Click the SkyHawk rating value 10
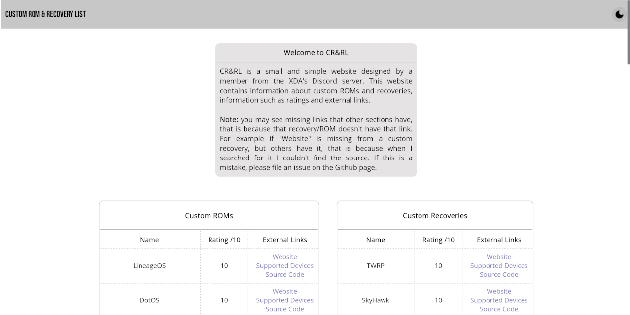This screenshot has height=315, width=630. tap(438, 300)
